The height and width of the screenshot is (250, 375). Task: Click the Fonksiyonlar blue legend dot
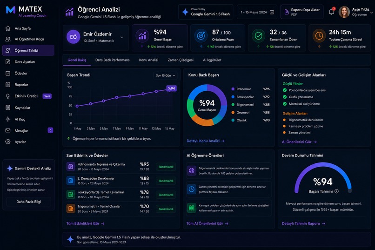pyautogui.click(x=233, y=97)
